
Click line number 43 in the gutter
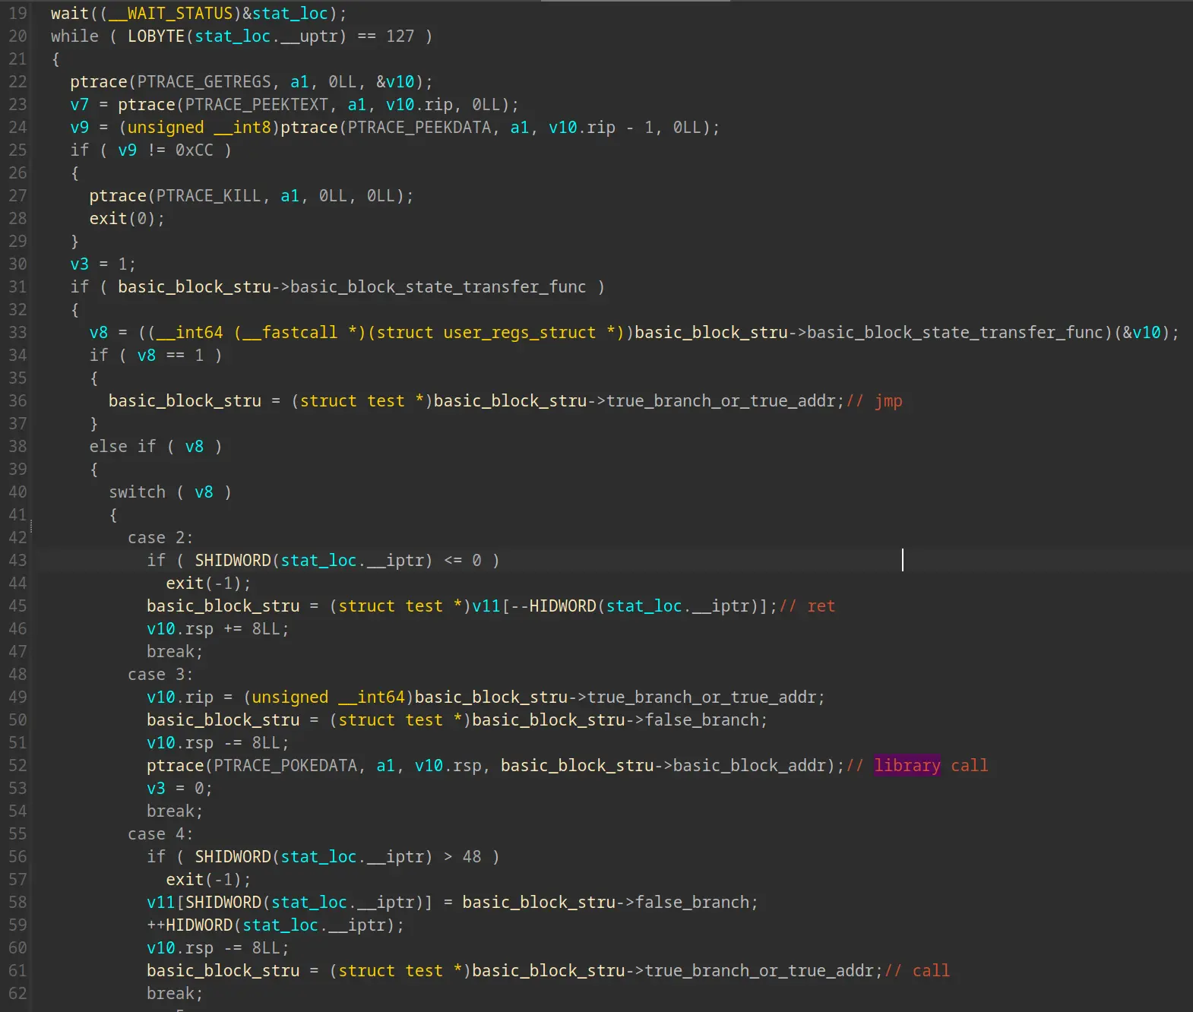tap(17, 561)
